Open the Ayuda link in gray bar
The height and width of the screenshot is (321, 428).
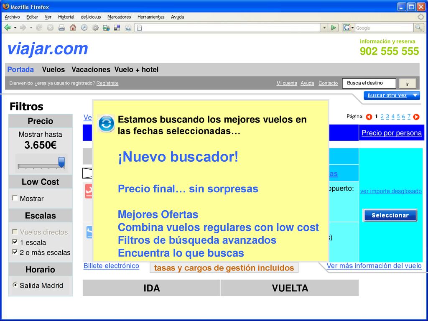tap(307, 83)
